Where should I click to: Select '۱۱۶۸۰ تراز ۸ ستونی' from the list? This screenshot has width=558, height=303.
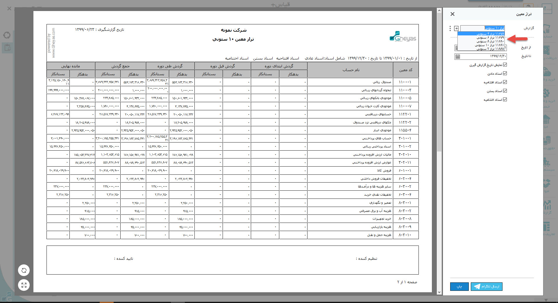(x=481, y=41)
